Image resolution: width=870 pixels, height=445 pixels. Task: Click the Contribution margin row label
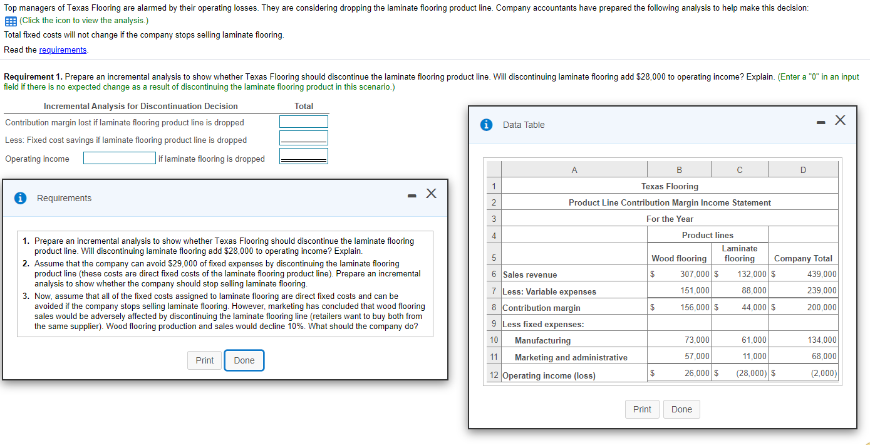tap(542, 308)
